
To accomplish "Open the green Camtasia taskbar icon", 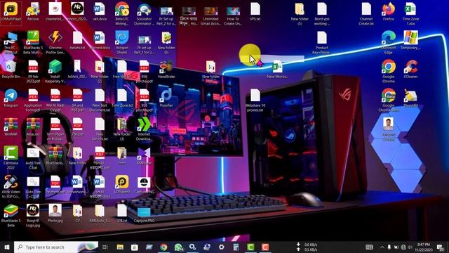I will [250, 247].
